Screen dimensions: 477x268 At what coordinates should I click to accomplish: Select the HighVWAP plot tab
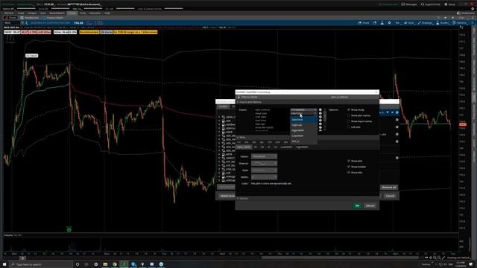(302, 147)
